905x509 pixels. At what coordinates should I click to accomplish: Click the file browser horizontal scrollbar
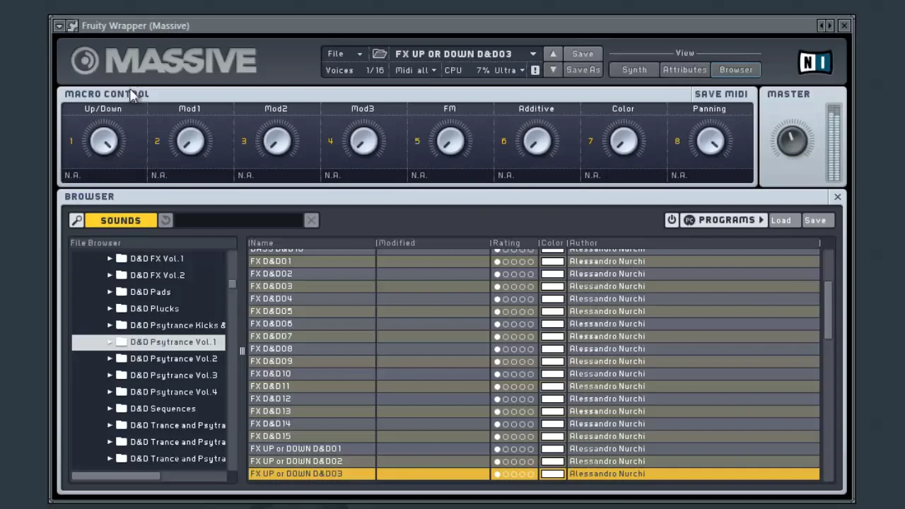point(115,476)
